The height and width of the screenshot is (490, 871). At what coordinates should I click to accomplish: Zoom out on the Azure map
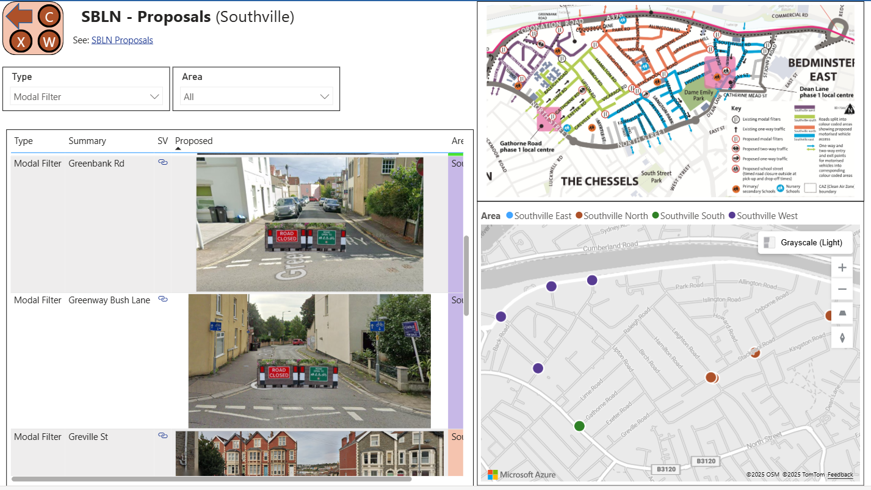click(842, 289)
